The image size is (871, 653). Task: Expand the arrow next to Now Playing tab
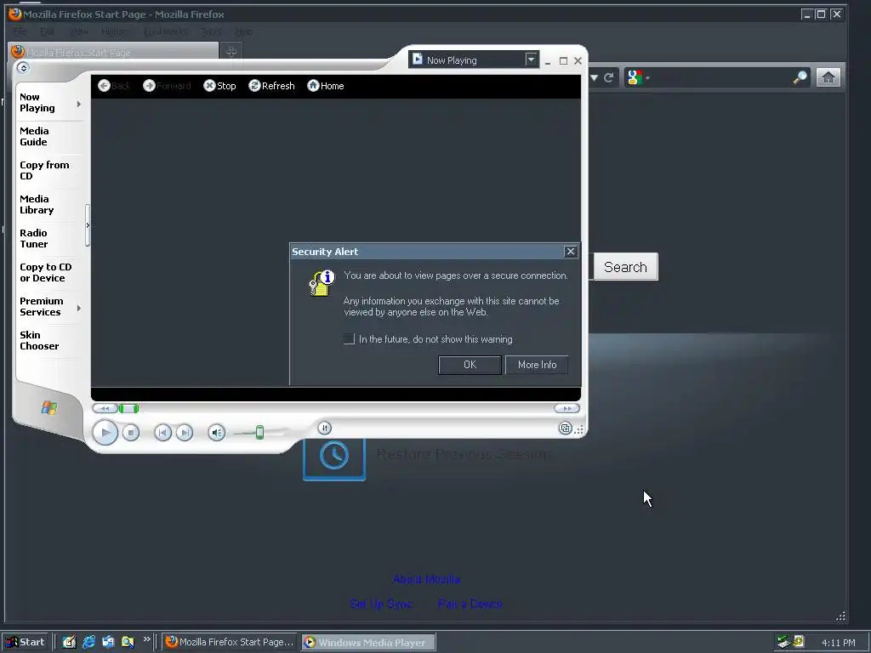pyautogui.click(x=79, y=104)
